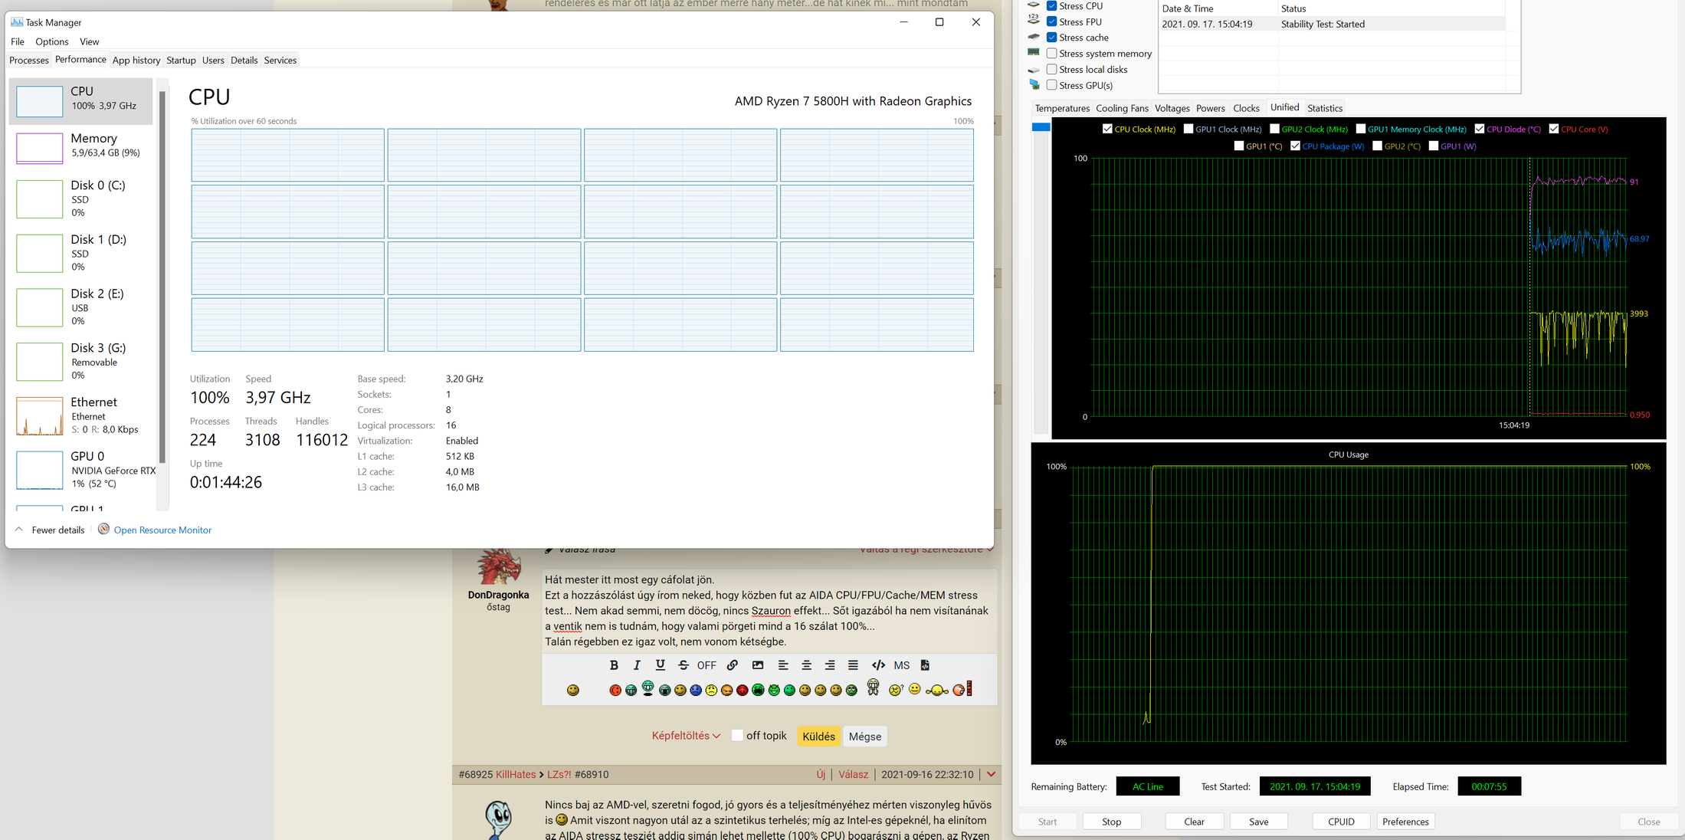This screenshot has width=1685, height=840.
Task: Click the insert image icon
Action: [x=757, y=665]
